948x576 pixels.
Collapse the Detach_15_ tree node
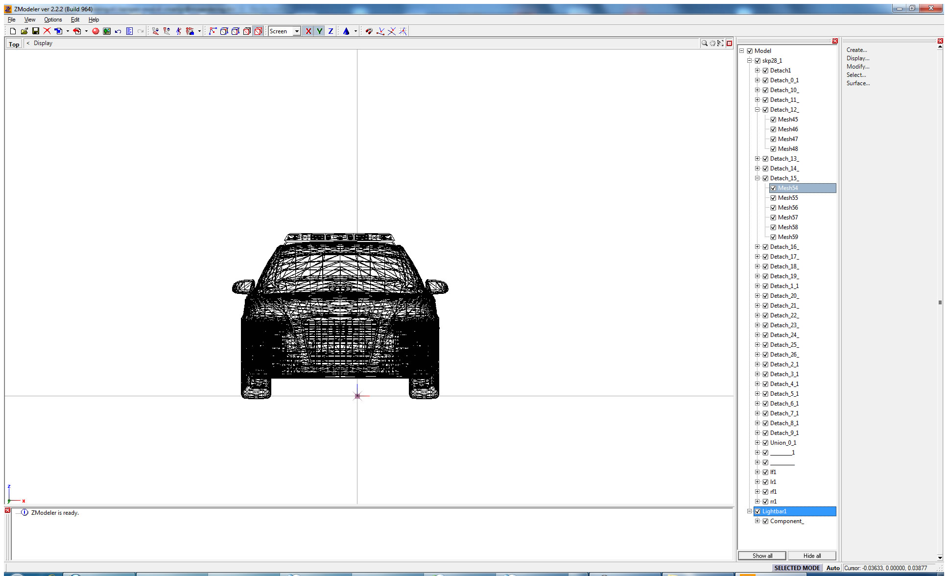click(757, 178)
